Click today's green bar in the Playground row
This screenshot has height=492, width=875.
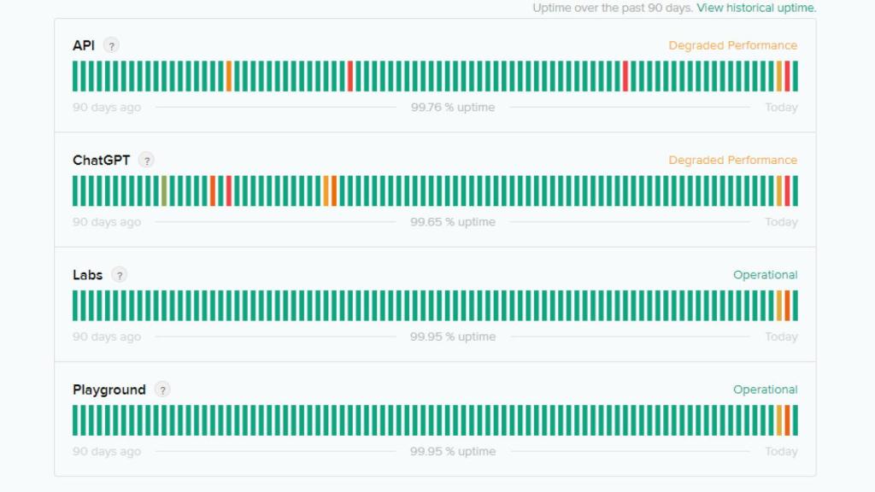pos(796,420)
